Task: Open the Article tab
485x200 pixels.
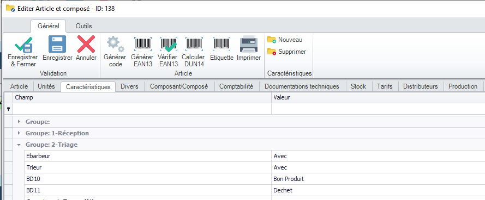Action: (x=19, y=86)
